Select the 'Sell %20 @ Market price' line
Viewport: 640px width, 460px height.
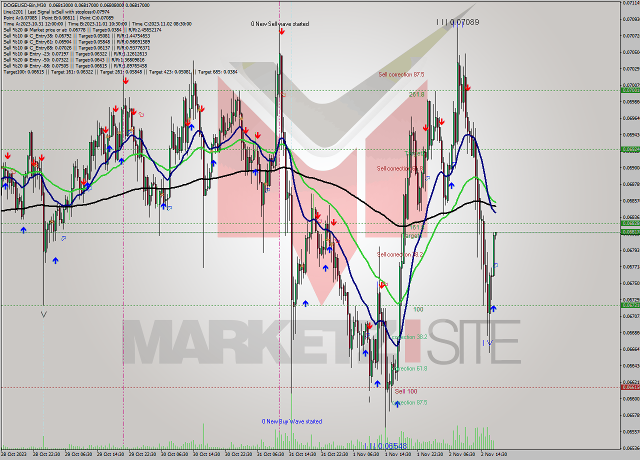(x=82, y=29)
